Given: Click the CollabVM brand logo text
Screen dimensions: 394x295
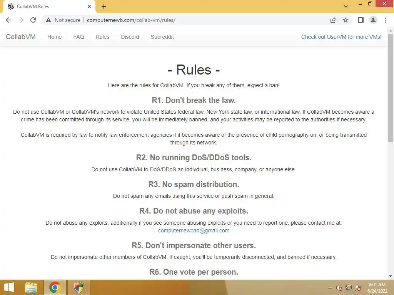Looking at the screenshot, I should pos(21,37).
